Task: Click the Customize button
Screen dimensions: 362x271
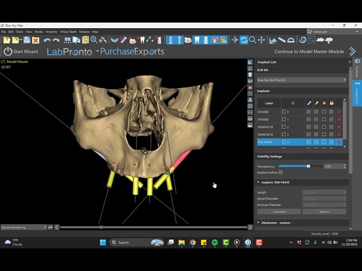Action: 279,211
